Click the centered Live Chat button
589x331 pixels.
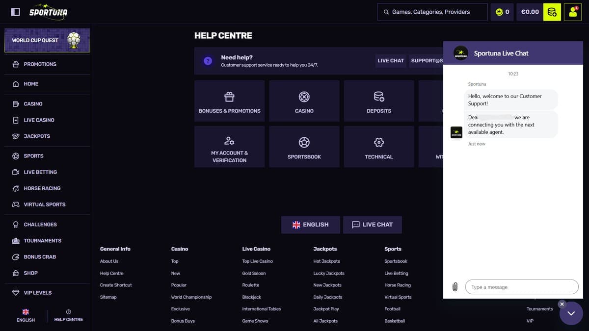(x=373, y=225)
